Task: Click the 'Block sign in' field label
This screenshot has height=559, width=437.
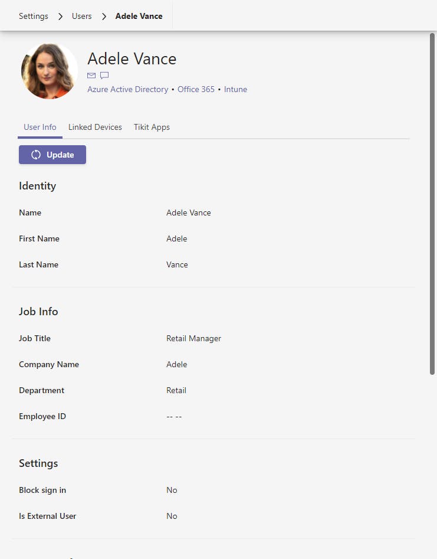Action: [x=42, y=490]
